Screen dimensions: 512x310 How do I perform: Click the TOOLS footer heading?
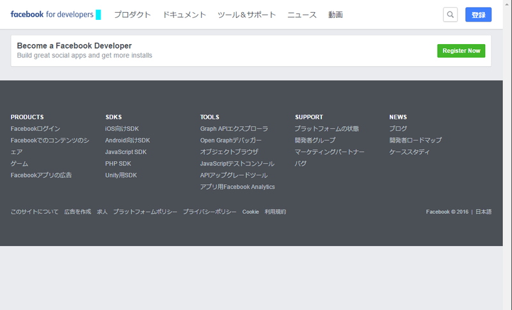(x=210, y=117)
